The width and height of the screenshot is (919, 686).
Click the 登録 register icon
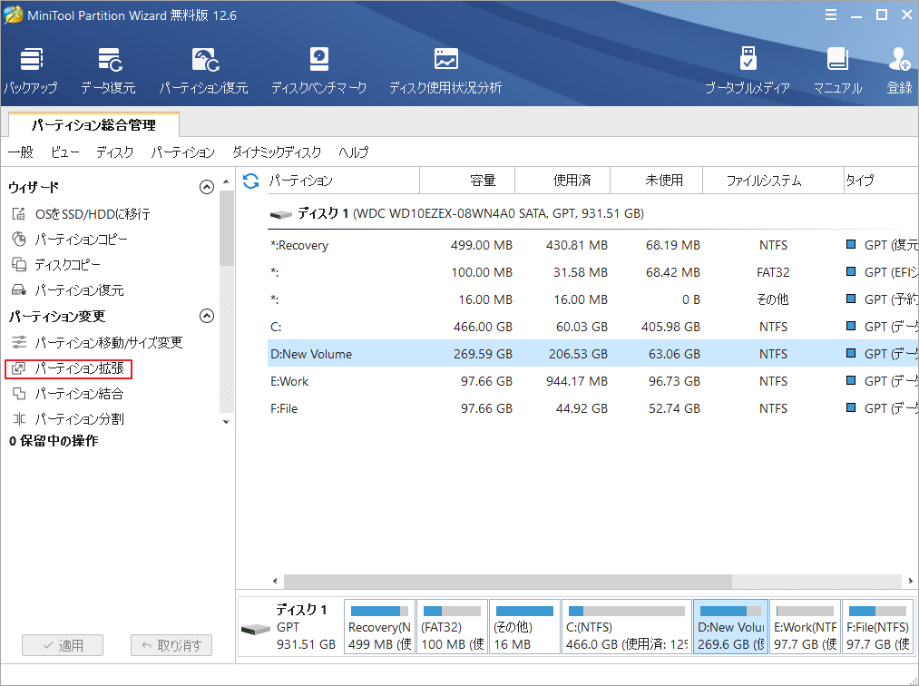[x=899, y=71]
